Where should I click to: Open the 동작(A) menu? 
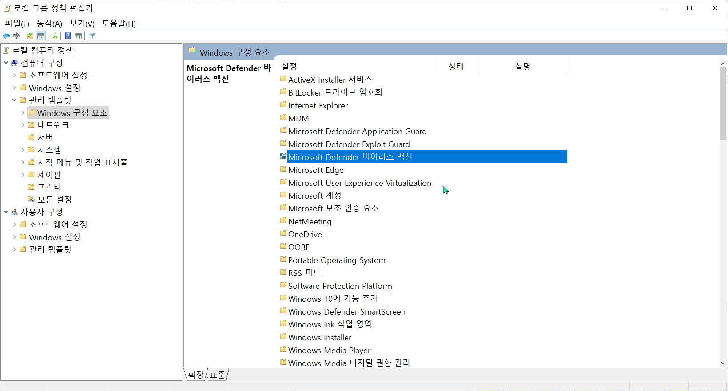click(49, 24)
